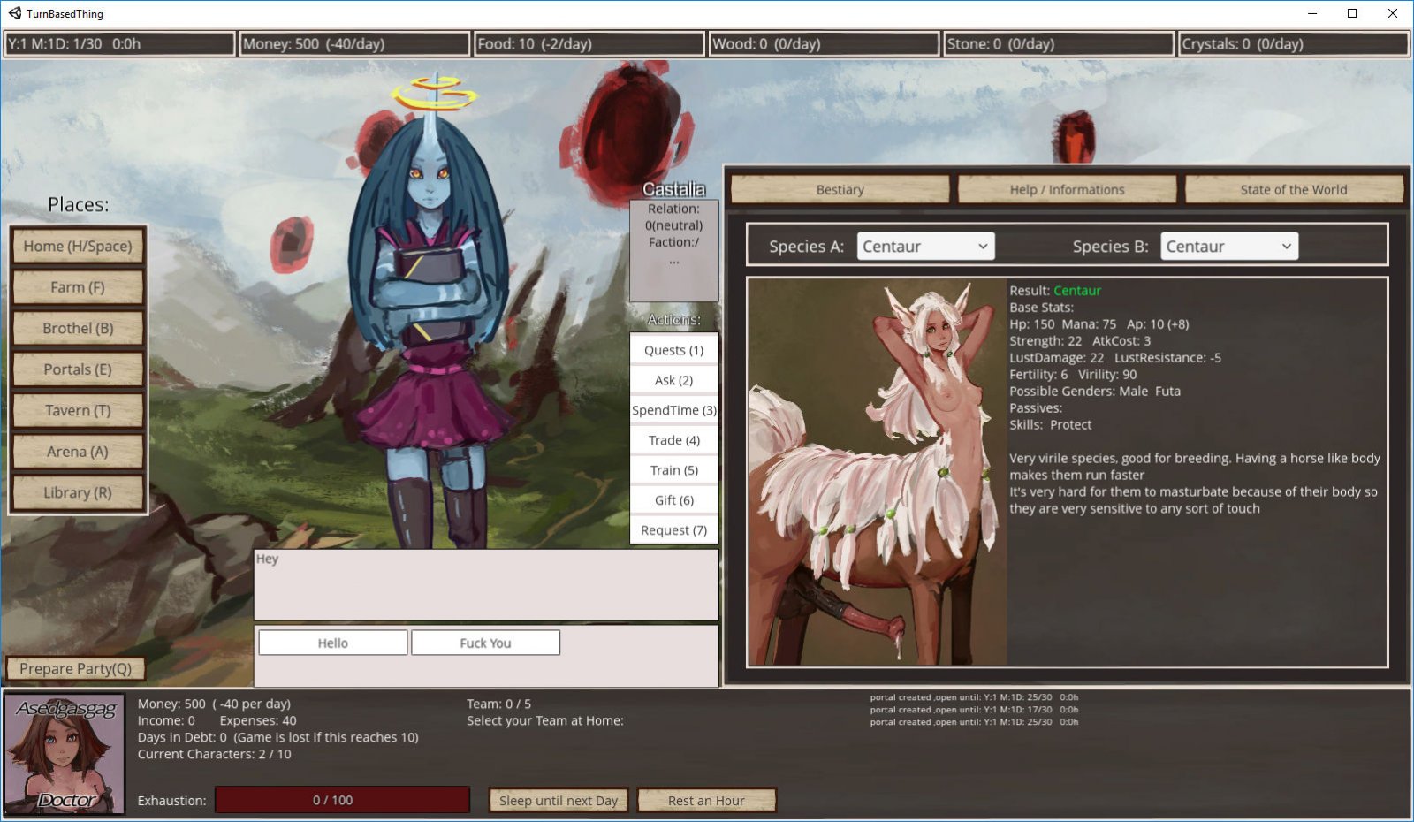The height and width of the screenshot is (822, 1414).
Task: Click the date and time field
Action: [x=120, y=43]
